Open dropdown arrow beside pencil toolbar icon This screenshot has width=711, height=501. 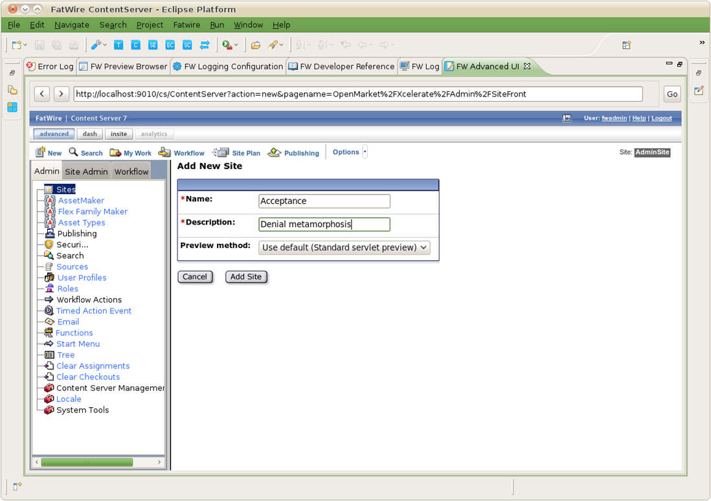coord(282,45)
